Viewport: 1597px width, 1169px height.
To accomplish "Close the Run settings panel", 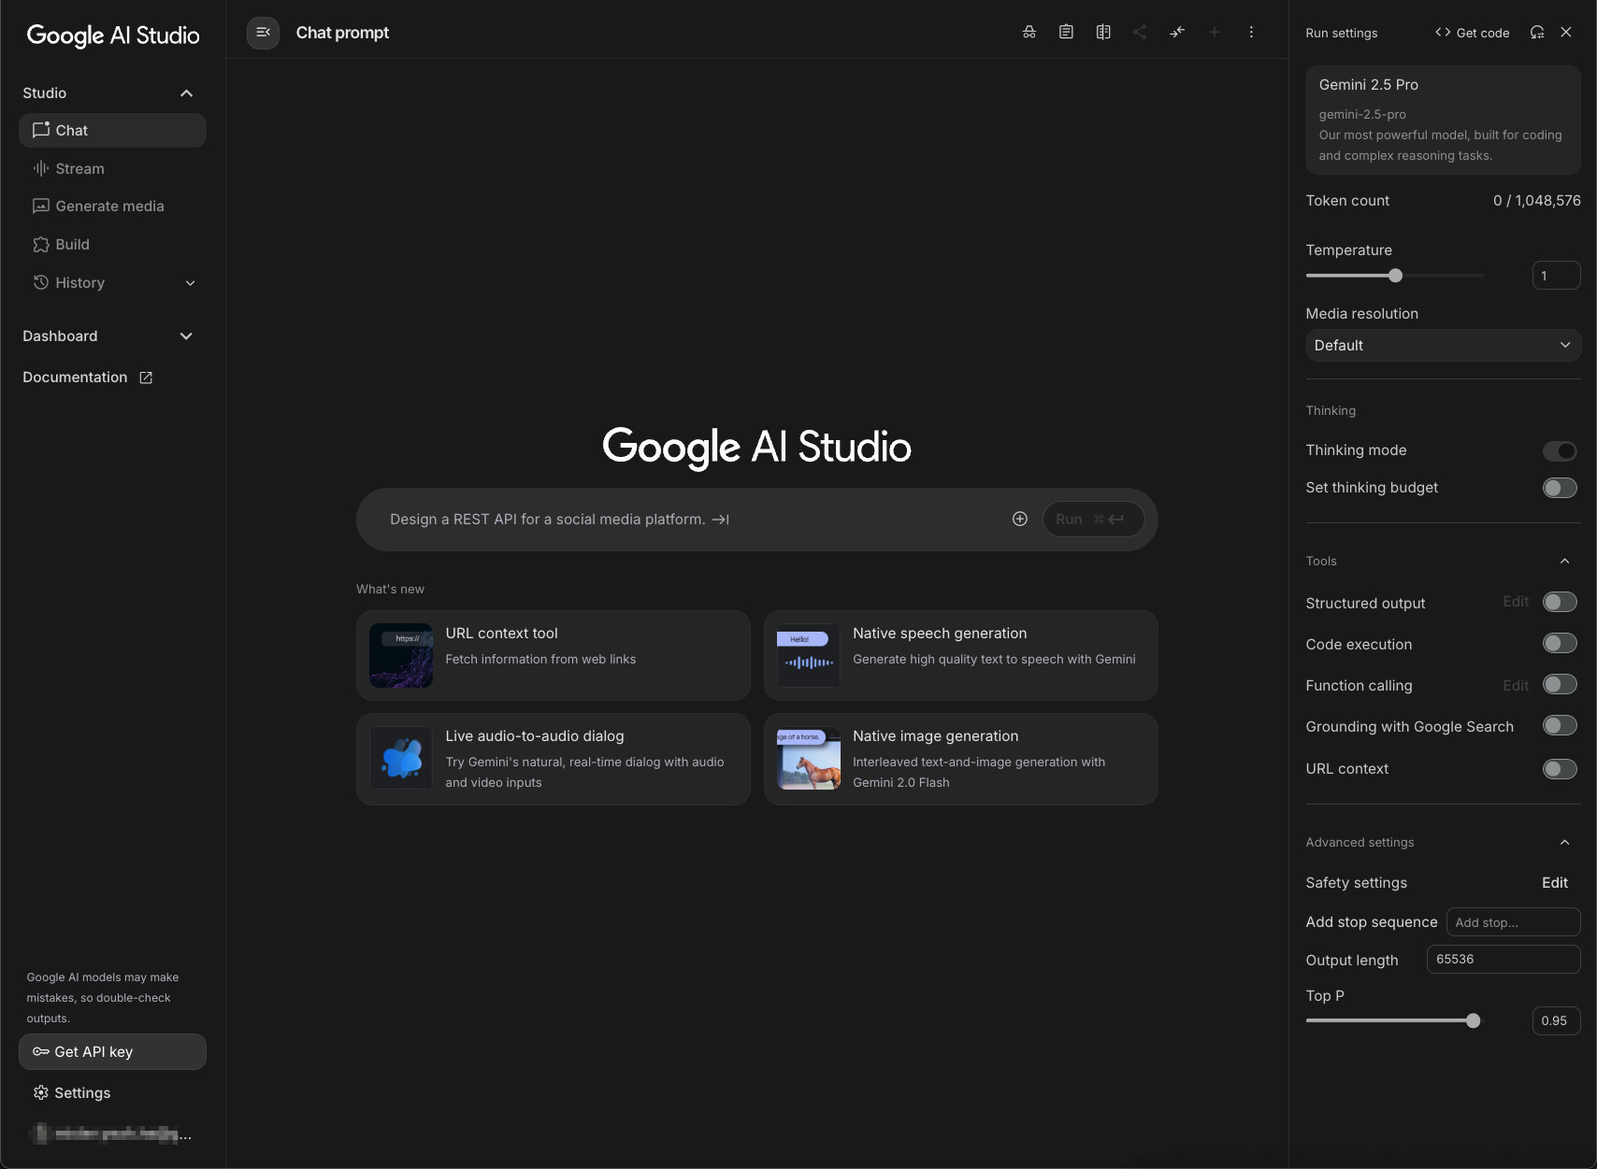I will coord(1566,32).
